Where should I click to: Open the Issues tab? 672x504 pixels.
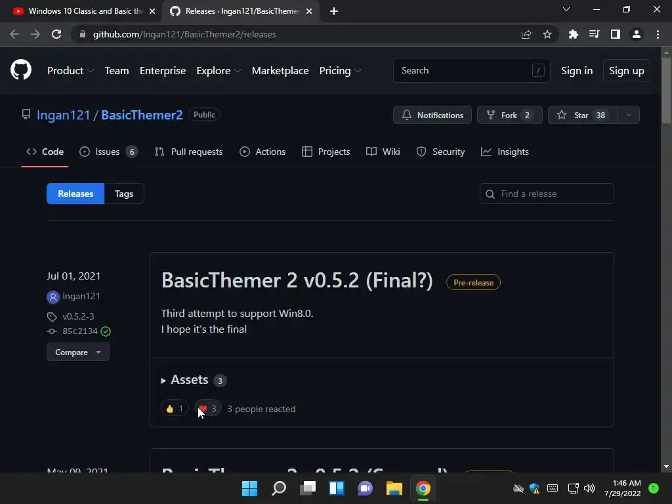click(108, 152)
